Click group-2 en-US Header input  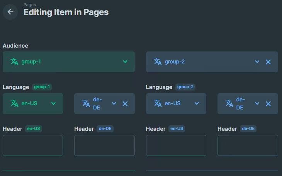pos(176,145)
